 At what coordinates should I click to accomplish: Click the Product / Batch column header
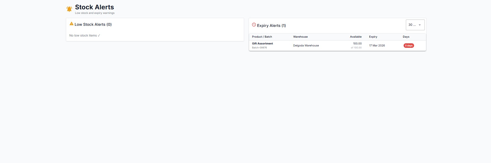[x=262, y=37]
